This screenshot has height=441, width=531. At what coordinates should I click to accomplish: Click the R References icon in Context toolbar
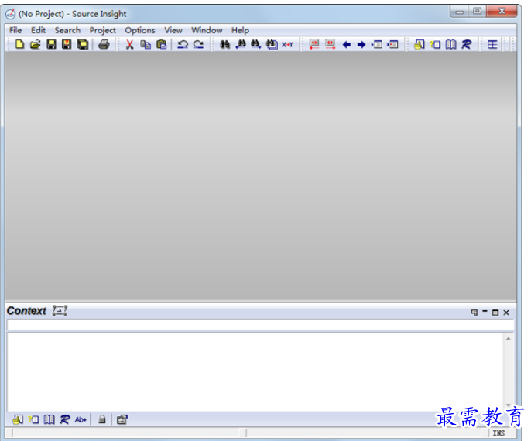[65, 419]
